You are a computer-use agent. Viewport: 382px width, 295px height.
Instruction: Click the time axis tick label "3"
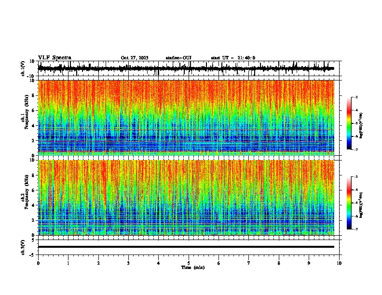(x=128, y=263)
